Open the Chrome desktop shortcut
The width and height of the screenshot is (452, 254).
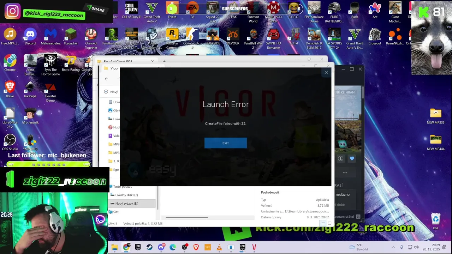click(x=10, y=63)
